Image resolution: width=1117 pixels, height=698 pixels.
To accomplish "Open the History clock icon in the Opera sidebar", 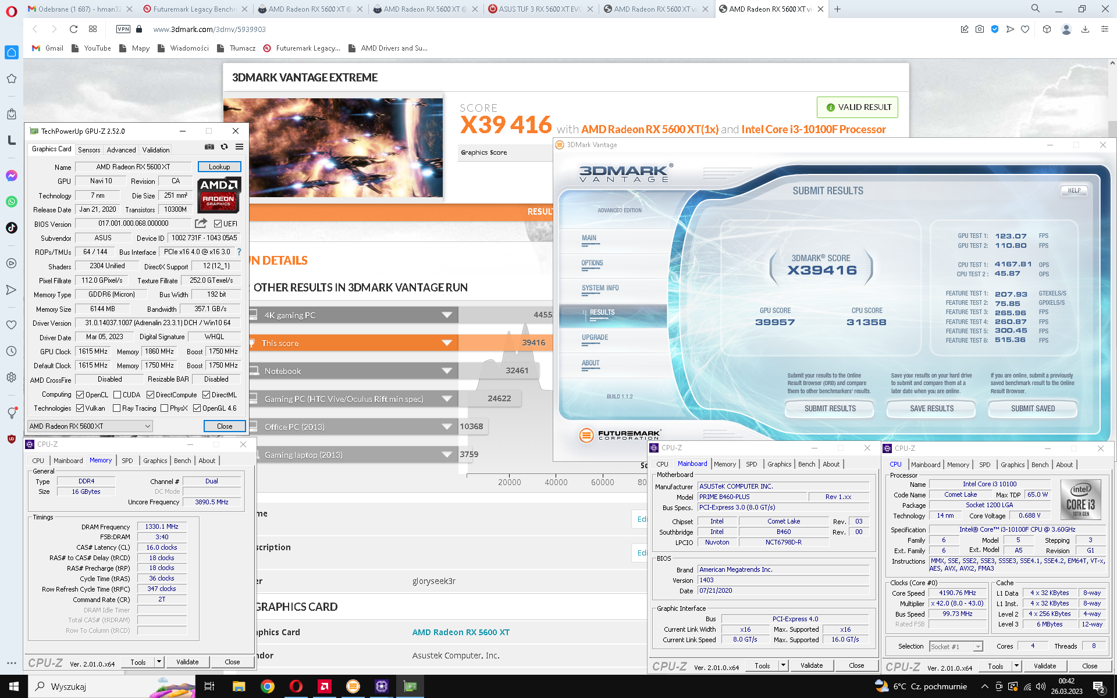I will [x=12, y=351].
